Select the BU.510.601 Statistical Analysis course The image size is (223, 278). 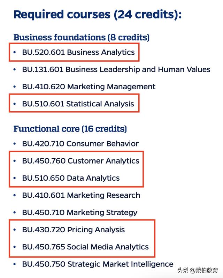(78, 104)
